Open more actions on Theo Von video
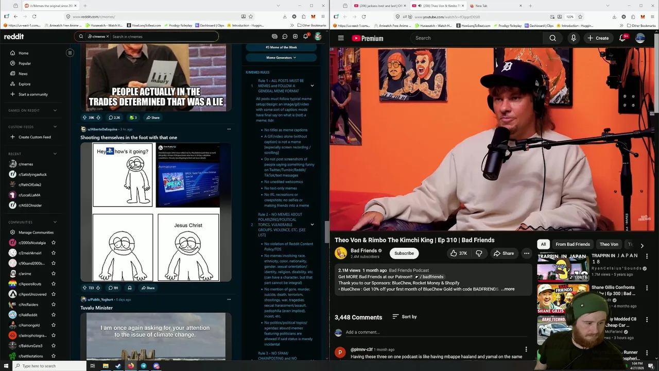 pyautogui.click(x=526, y=253)
